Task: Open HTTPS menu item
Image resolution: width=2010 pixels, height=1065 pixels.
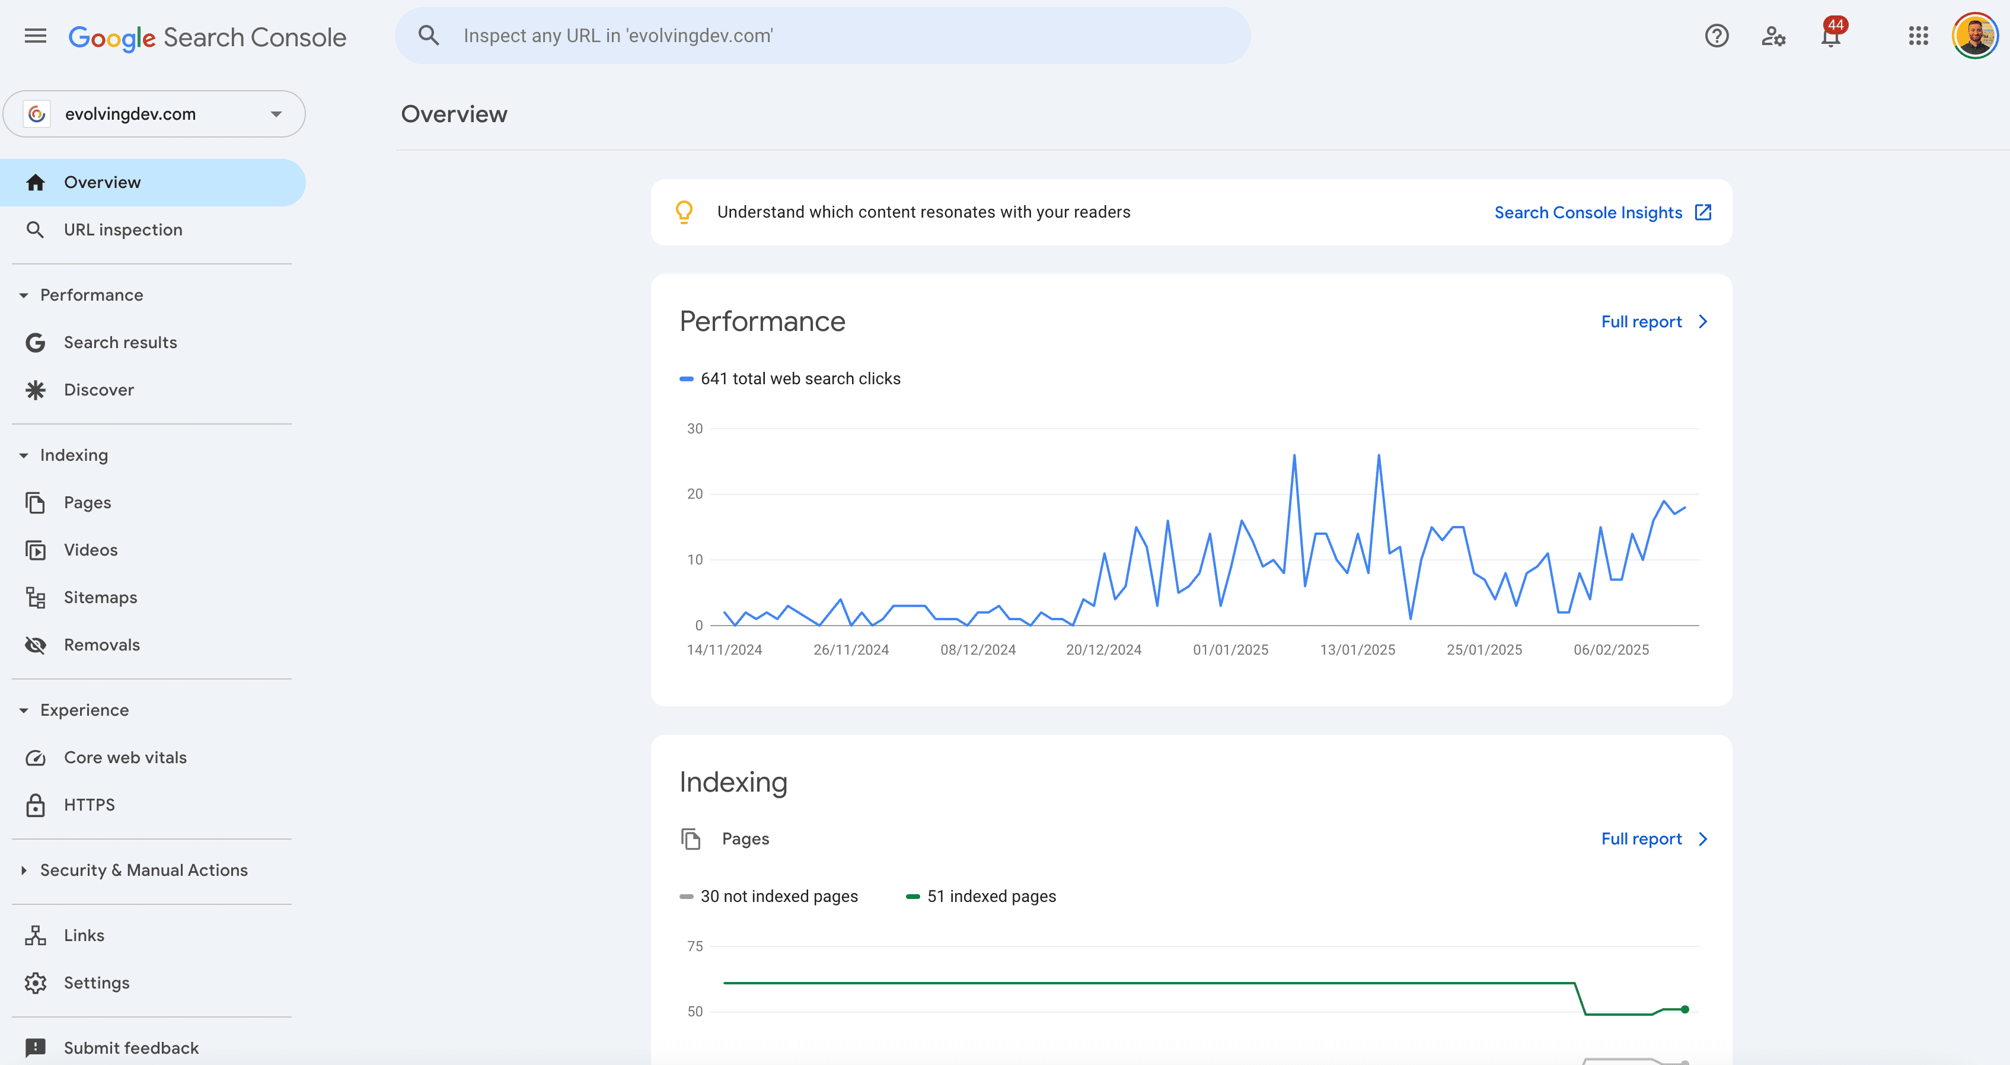Action: [x=153, y=805]
